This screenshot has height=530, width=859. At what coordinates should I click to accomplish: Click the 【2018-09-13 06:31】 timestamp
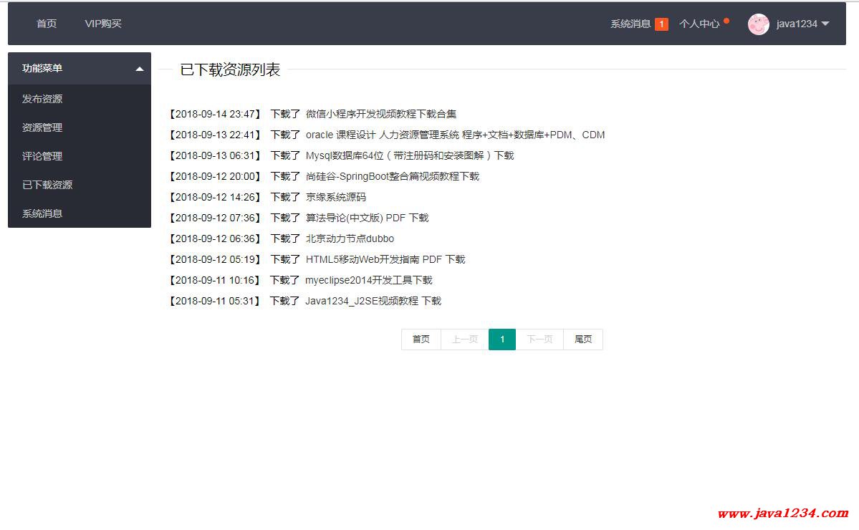click(216, 155)
